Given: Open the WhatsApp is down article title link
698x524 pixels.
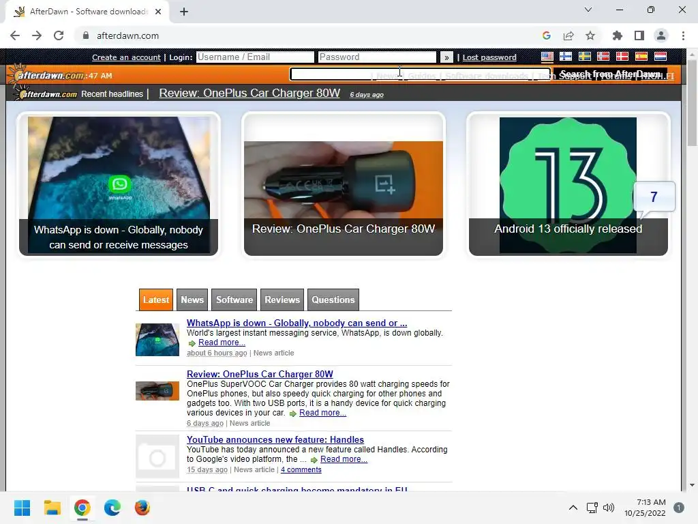Looking at the screenshot, I should point(297,323).
